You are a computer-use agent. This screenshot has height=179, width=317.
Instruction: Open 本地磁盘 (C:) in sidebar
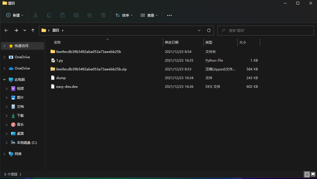27,143
